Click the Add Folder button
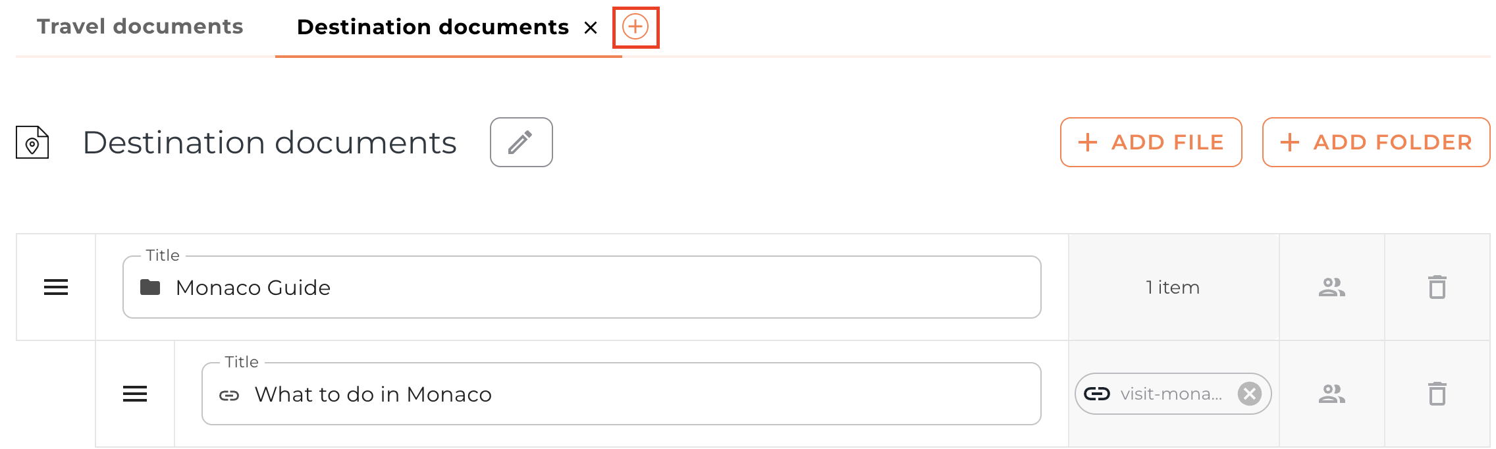 pyautogui.click(x=1376, y=142)
